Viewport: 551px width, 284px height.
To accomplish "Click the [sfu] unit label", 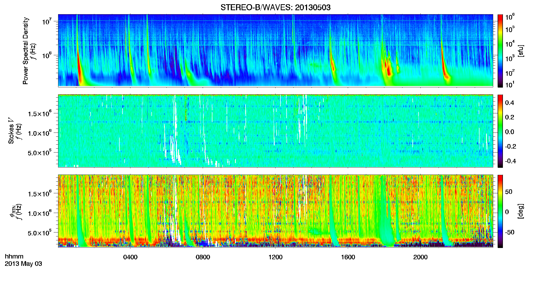I will (x=521, y=51).
